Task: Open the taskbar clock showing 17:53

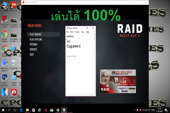Action: click(x=159, y=110)
